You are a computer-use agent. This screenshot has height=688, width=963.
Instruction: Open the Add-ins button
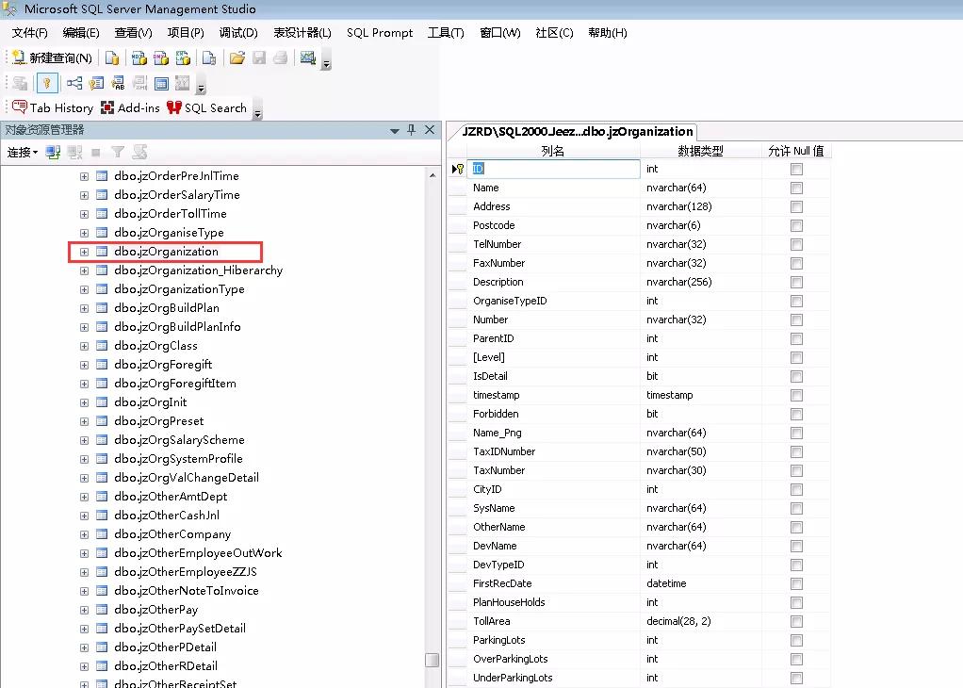[x=130, y=108]
